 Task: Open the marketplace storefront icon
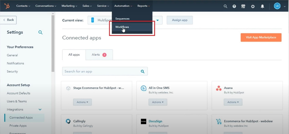(x=243, y=6)
